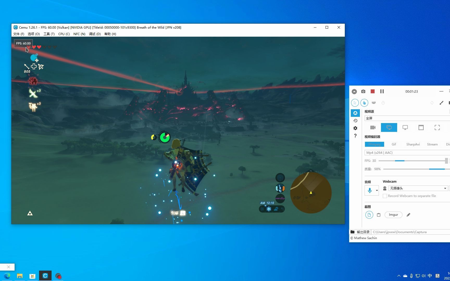Toggle microphone audio recording
Viewport: 450px width, 281px height.
370,190
